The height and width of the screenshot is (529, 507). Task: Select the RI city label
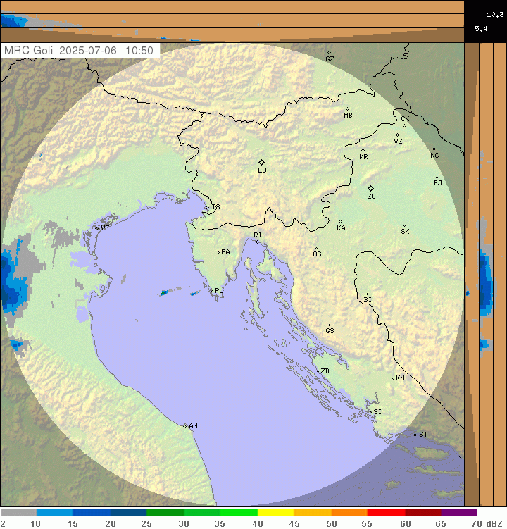click(258, 235)
